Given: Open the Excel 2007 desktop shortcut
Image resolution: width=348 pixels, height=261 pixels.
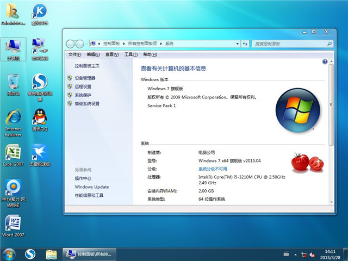Looking at the screenshot, I should 13,155.
